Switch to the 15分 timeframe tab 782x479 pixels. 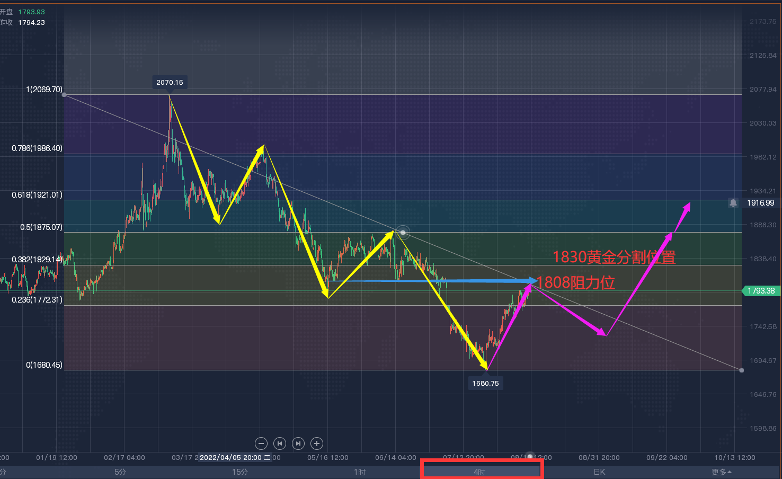point(240,472)
